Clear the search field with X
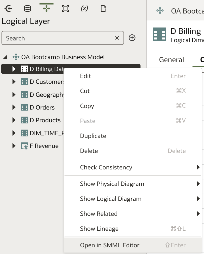 (x=117, y=38)
